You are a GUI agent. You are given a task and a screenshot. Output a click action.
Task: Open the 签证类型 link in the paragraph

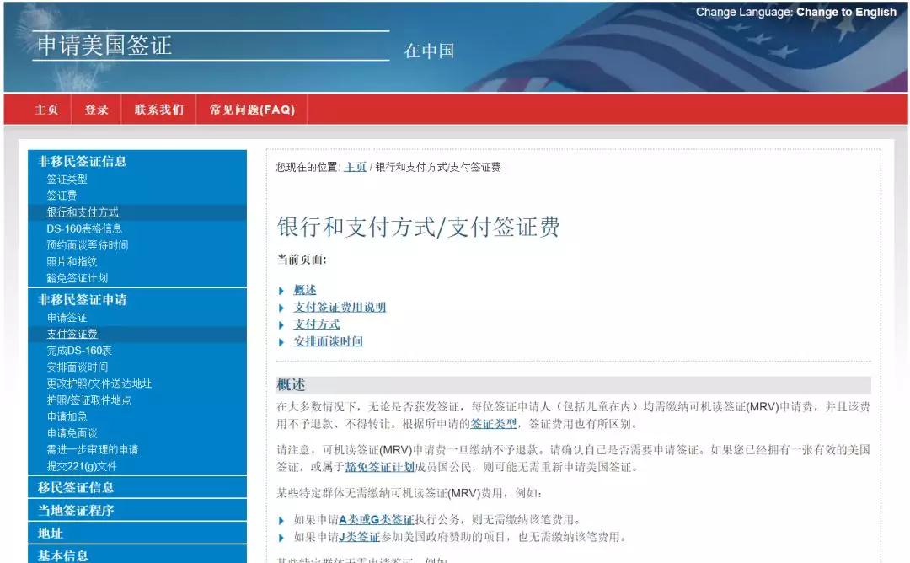point(494,424)
